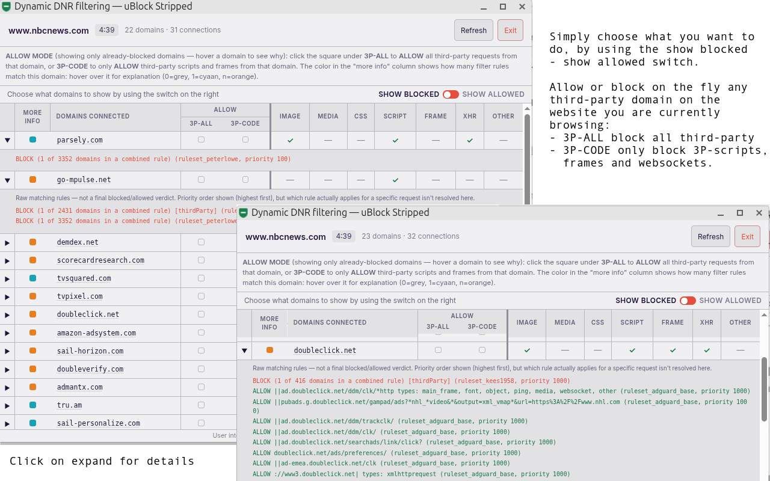Click the rule "ALLOW doubleclick.net/ads/preferences/"
The image size is (770, 481).
click(x=387, y=453)
